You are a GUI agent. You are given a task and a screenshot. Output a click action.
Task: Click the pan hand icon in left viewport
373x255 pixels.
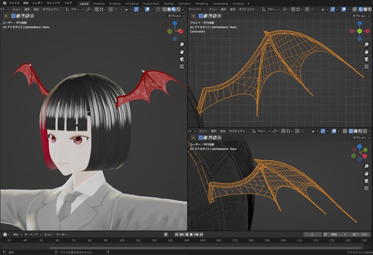click(182, 52)
